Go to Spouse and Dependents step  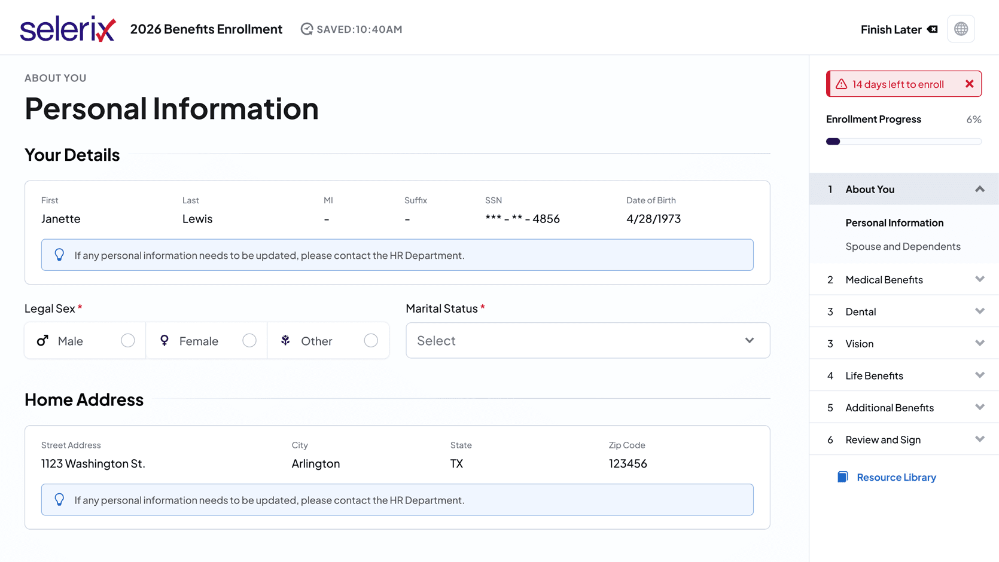[903, 246]
